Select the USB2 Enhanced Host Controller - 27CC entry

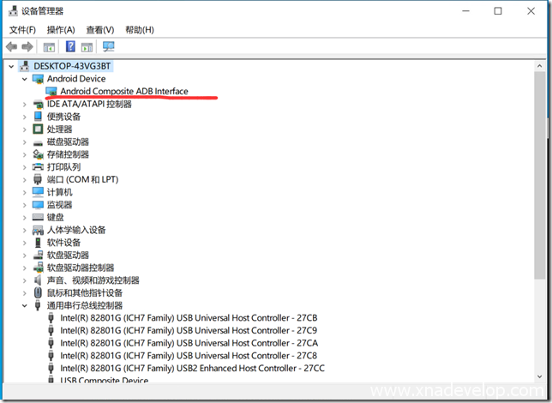(193, 368)
